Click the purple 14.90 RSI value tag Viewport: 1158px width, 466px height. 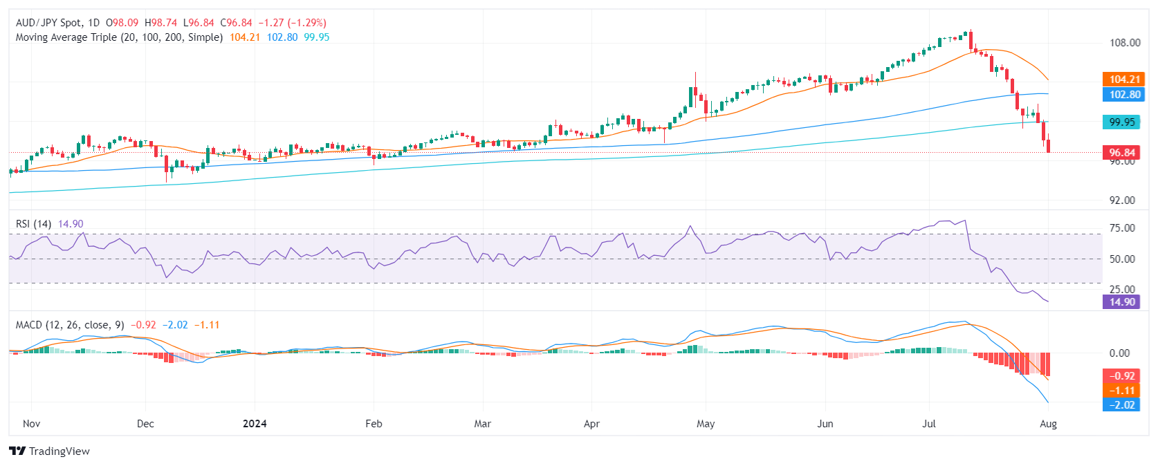click(1122, 302)
